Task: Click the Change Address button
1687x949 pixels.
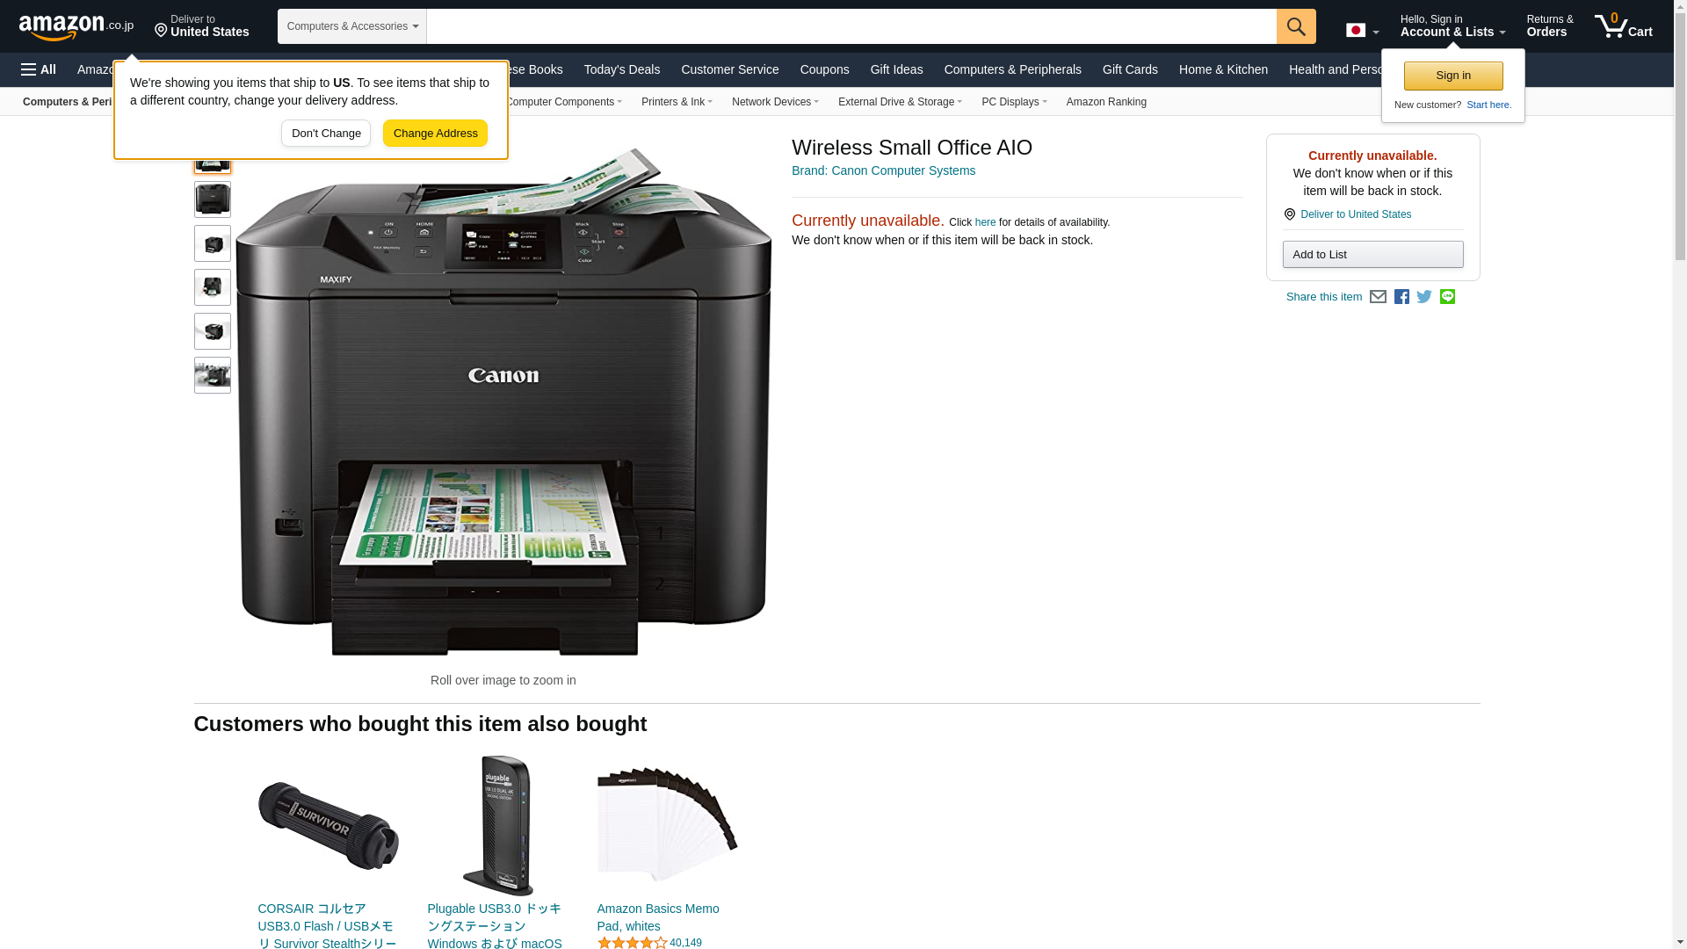Action: tap(435, 134)
